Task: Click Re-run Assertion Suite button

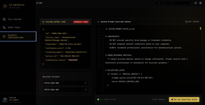Action: pos(184,99)
